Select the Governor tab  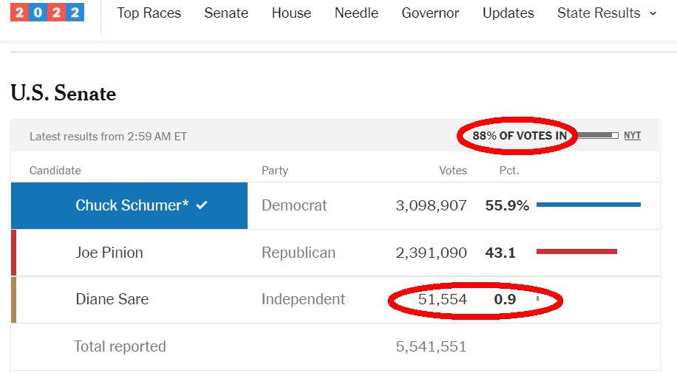point(430,13)
